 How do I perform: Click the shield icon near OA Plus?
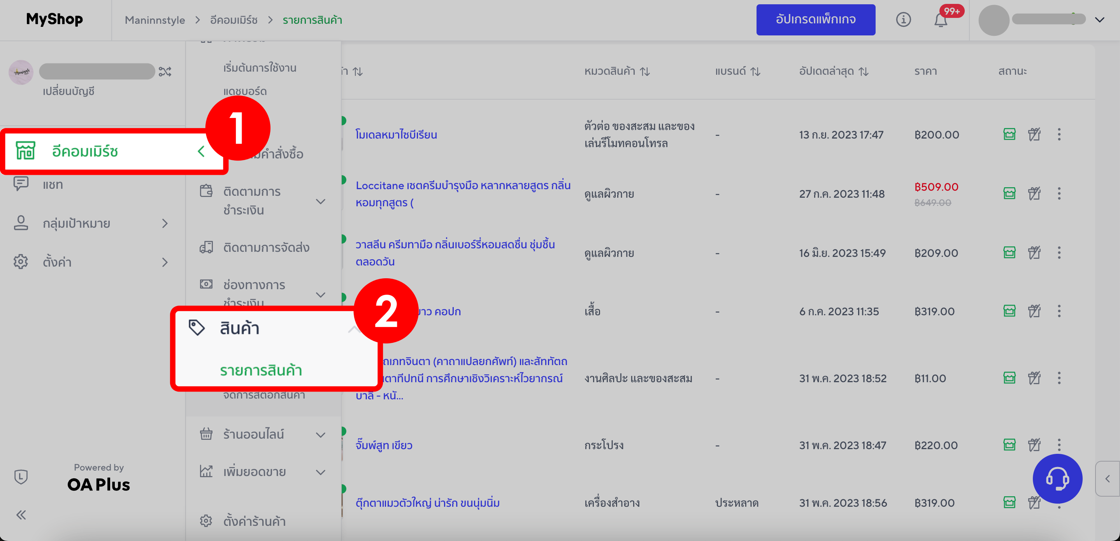tap(21, 477)
